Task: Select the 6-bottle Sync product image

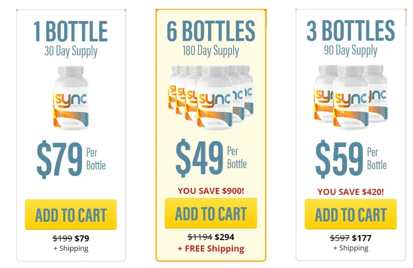Action: click(211, 97)
